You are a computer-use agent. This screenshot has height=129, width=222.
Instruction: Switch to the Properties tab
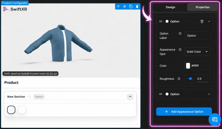point(203,7)
